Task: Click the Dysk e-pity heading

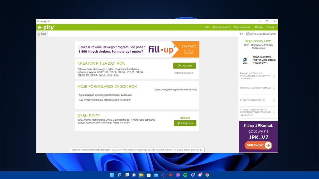Action: [x=89, y=116]
